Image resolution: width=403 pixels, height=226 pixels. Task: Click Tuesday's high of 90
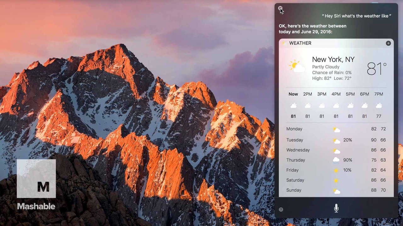click(x=374, y=140)
